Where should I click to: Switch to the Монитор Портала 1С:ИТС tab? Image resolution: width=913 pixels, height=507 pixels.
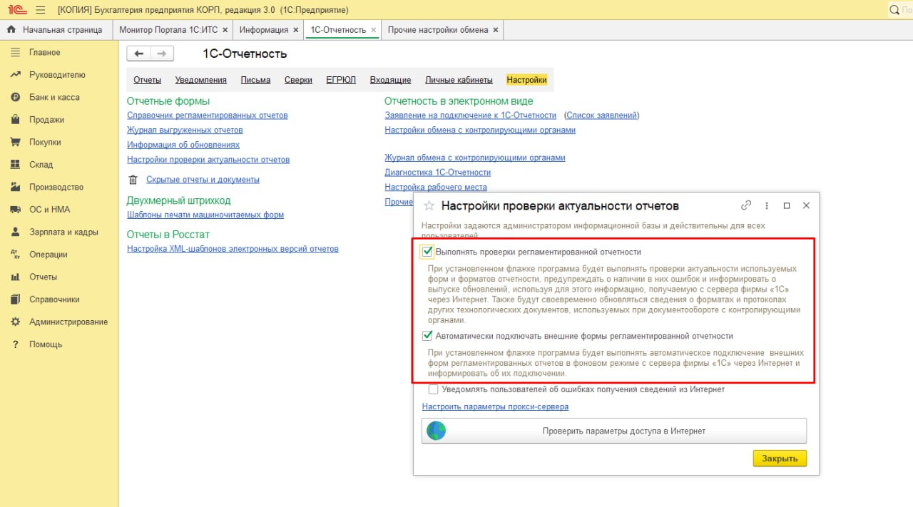(x=168, y=30)
